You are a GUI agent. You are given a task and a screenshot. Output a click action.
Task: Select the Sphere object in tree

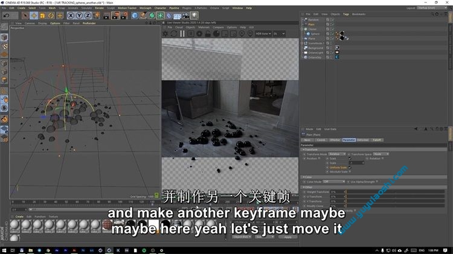coord(315,34)
